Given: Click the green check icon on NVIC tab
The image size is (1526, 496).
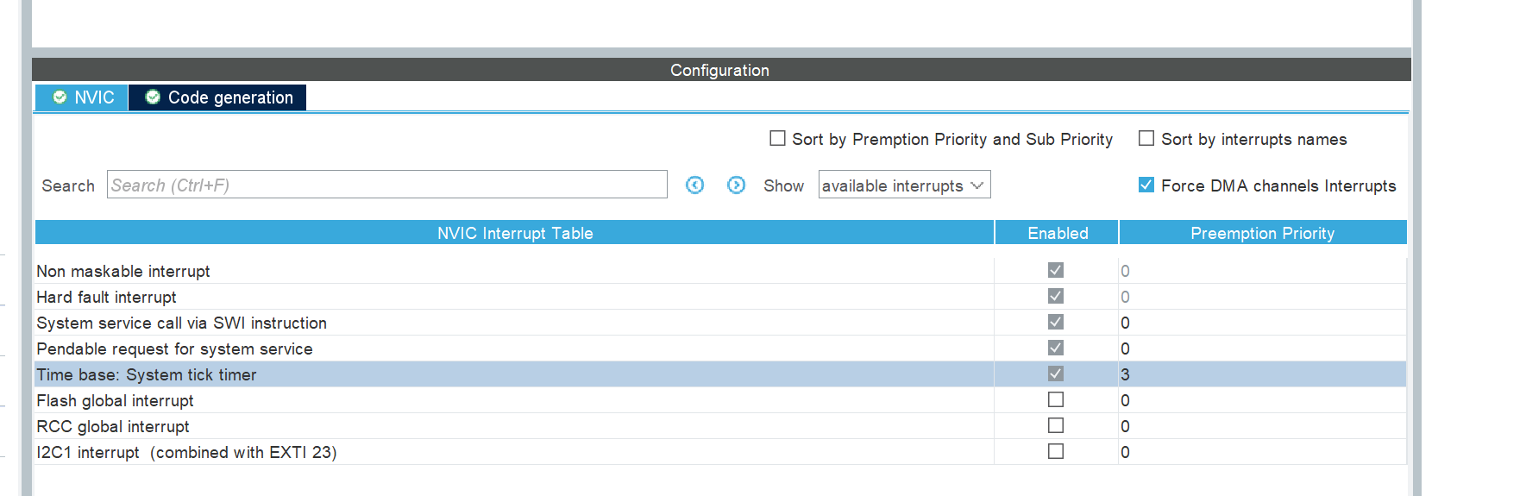Looking at the screenshot, I should pyautogui.click(x=60, y=97).
